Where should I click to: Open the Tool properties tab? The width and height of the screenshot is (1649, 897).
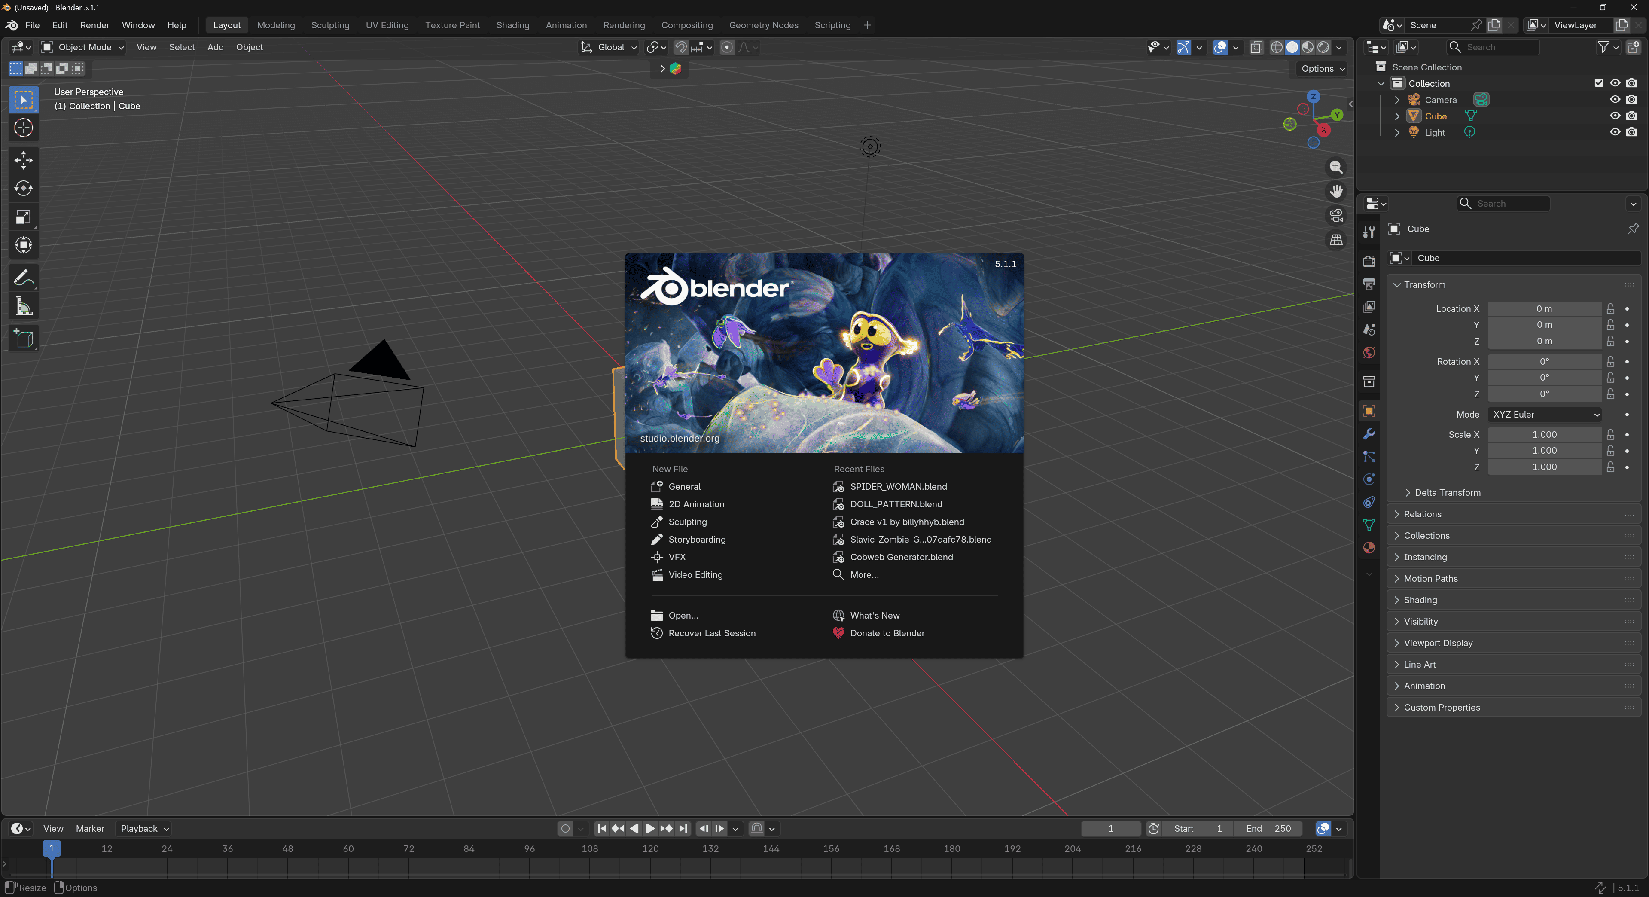click(1369, 232)
